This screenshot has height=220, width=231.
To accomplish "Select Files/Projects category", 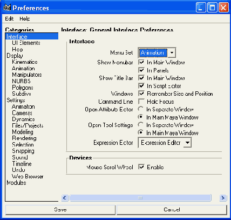I will (x=28, y=125).
